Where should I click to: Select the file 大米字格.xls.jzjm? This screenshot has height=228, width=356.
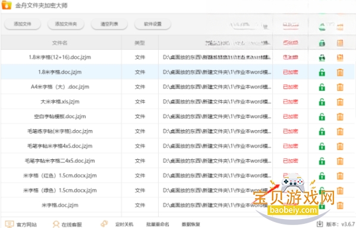tap(60, 102)
